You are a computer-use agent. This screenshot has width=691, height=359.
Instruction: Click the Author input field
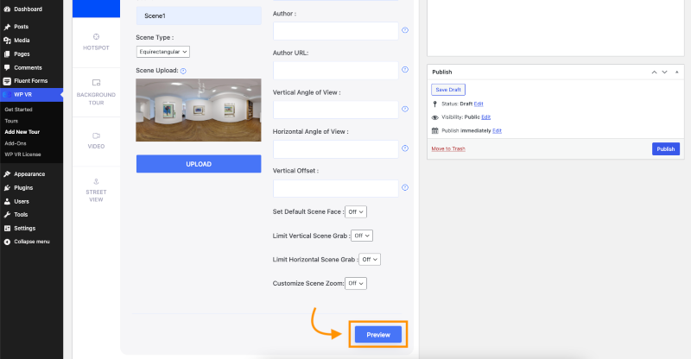[x=336, y=31]
